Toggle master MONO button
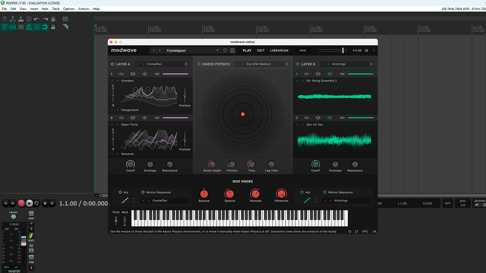 tap(31, 214)
